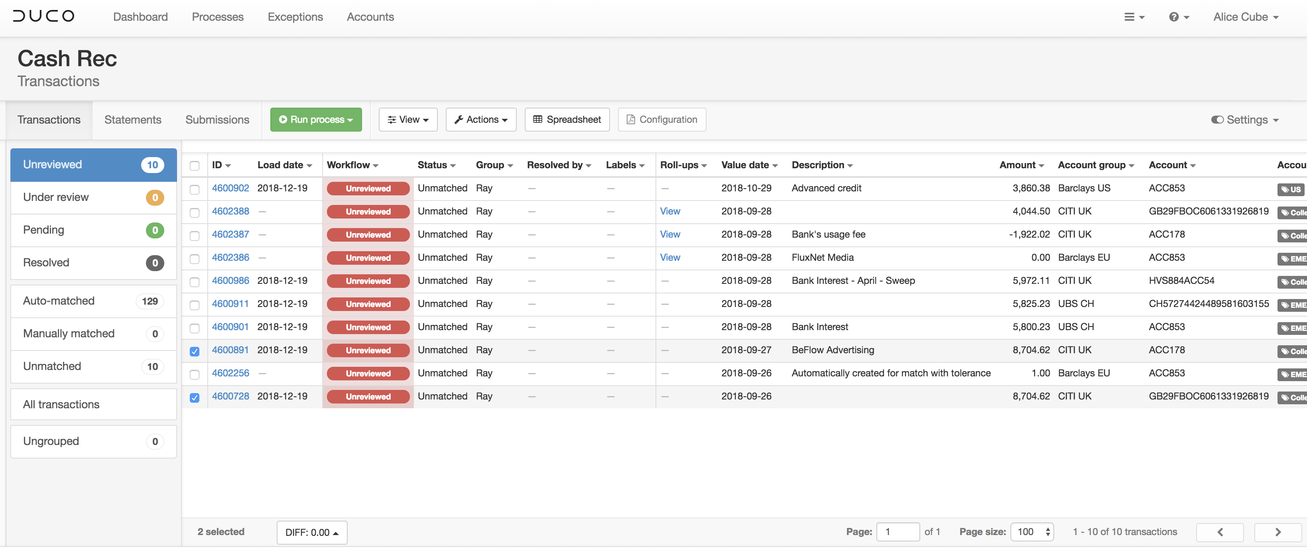Click the EME tag on row 4602256

1292,374
